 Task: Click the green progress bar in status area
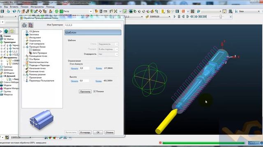coord(203,143)
